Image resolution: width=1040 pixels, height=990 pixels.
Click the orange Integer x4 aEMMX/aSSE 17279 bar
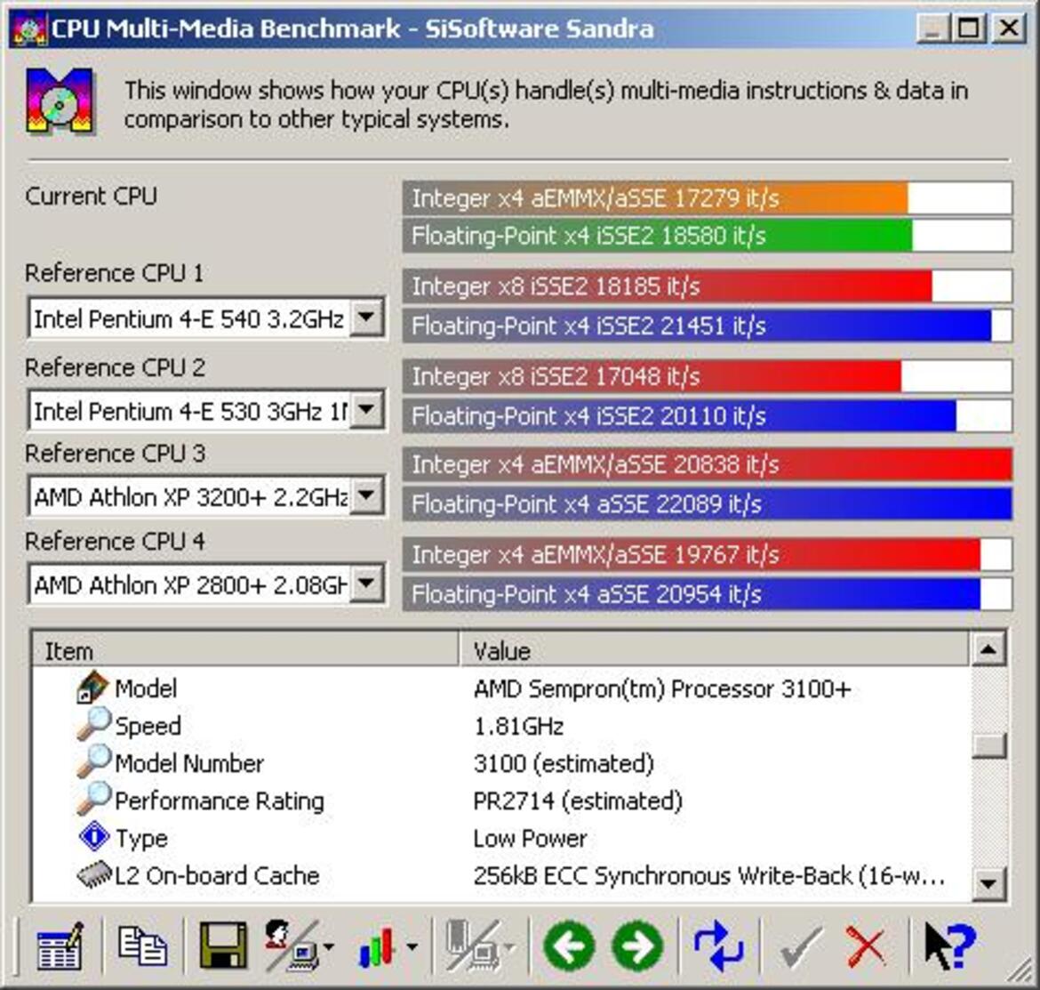707,197
